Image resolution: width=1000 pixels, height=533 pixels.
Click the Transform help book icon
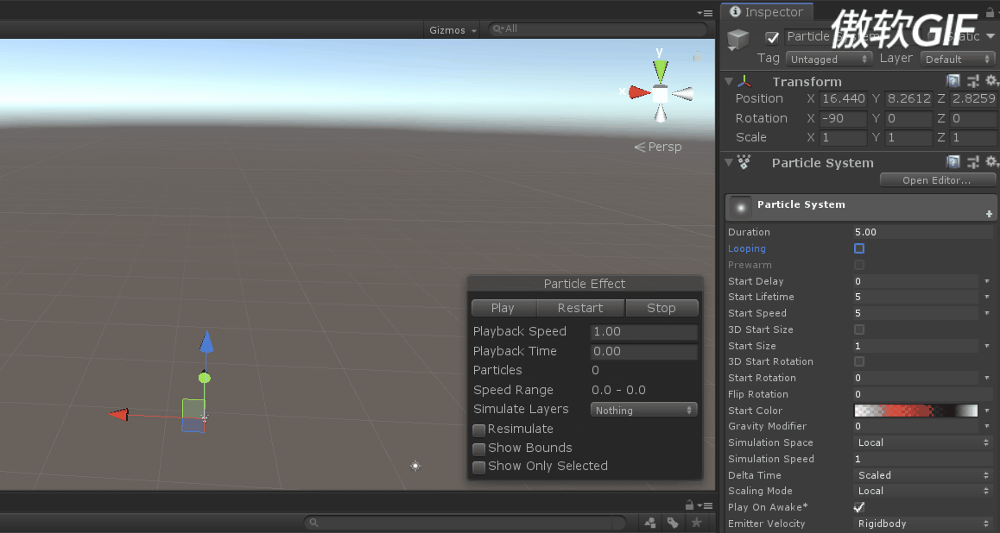click(x=953, y=81)
